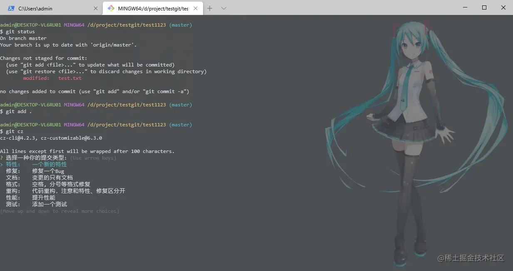Select the MINGW64 testgit terminal tab
The image size is (513, 271).
[x=153, y=8]
